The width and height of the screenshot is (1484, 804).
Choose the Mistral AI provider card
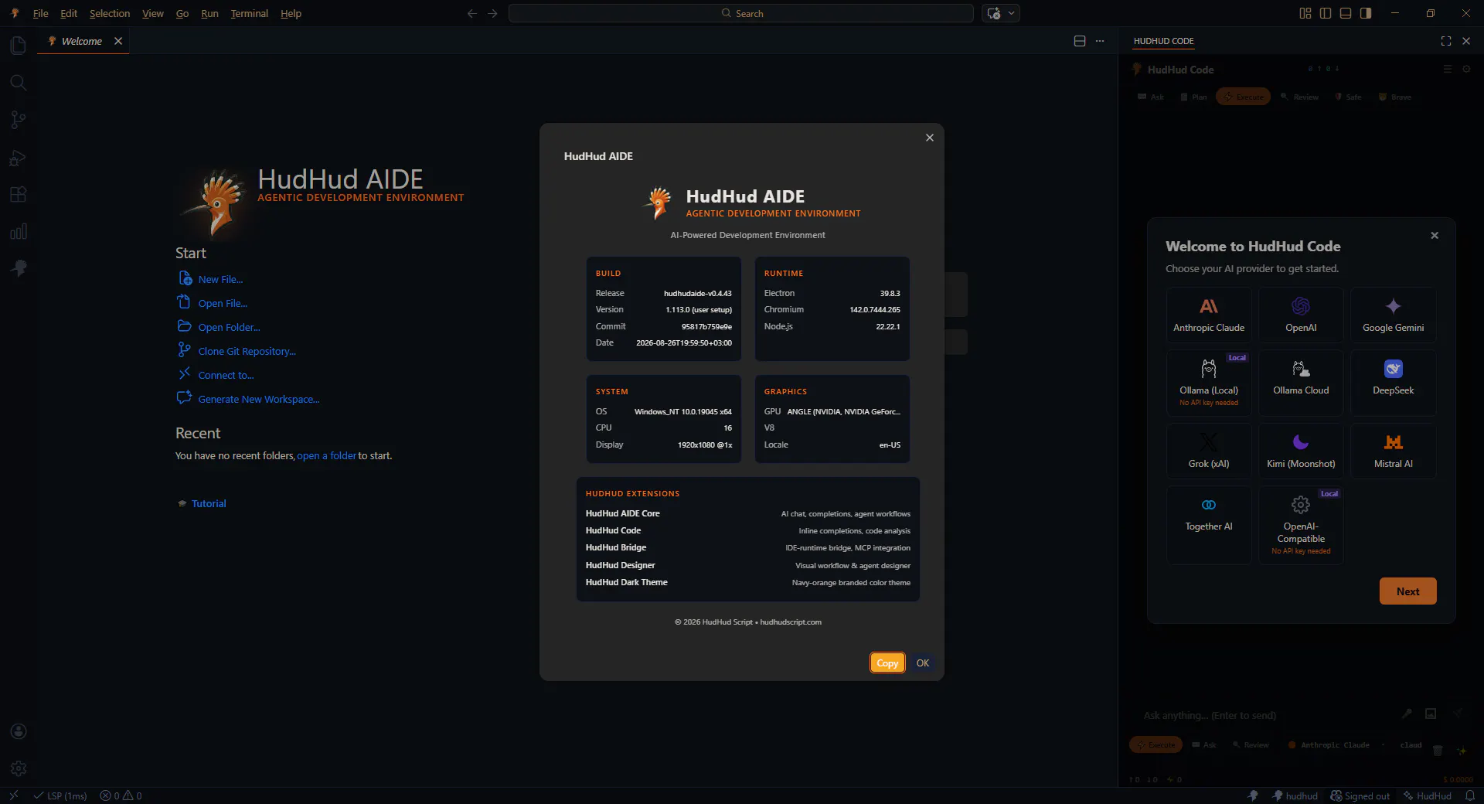click(1393, 451)
